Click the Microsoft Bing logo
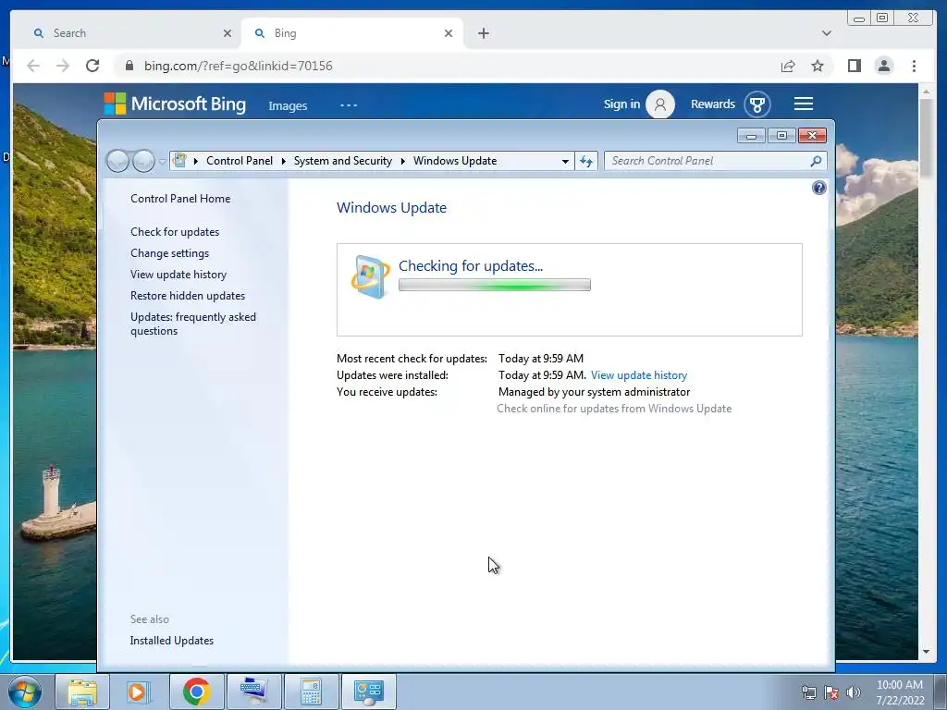The height and width of the screenshot is (710, 947). pyautogui.click(x=175, y=104)
